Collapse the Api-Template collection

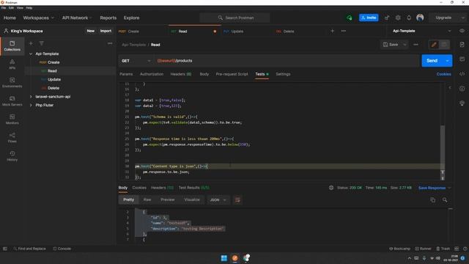click(31, 54)
